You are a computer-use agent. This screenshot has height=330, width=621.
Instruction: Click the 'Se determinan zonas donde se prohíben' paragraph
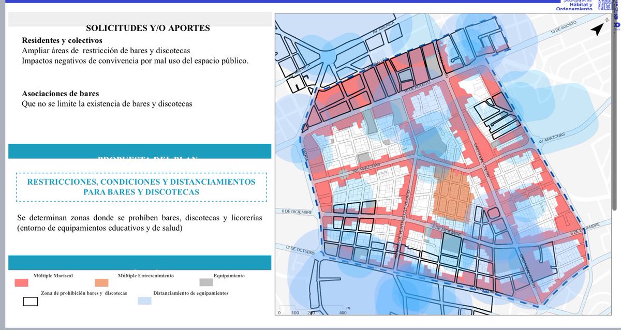(x=139, y=223)
